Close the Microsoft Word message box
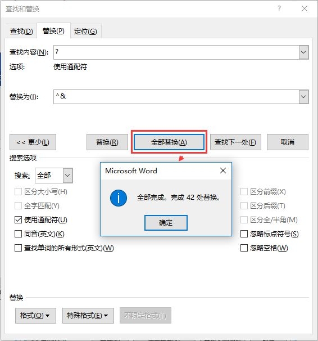Screen dimensions: 318x341 click(x=223, y=170)
